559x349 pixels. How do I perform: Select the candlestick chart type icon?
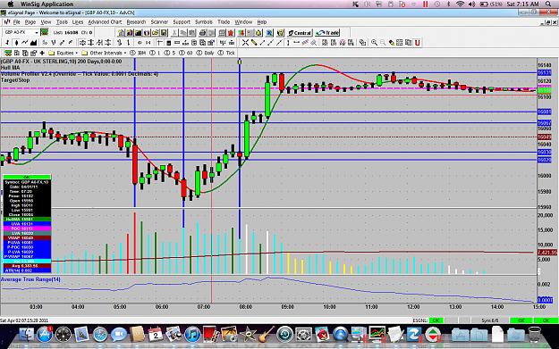point(16,43)
